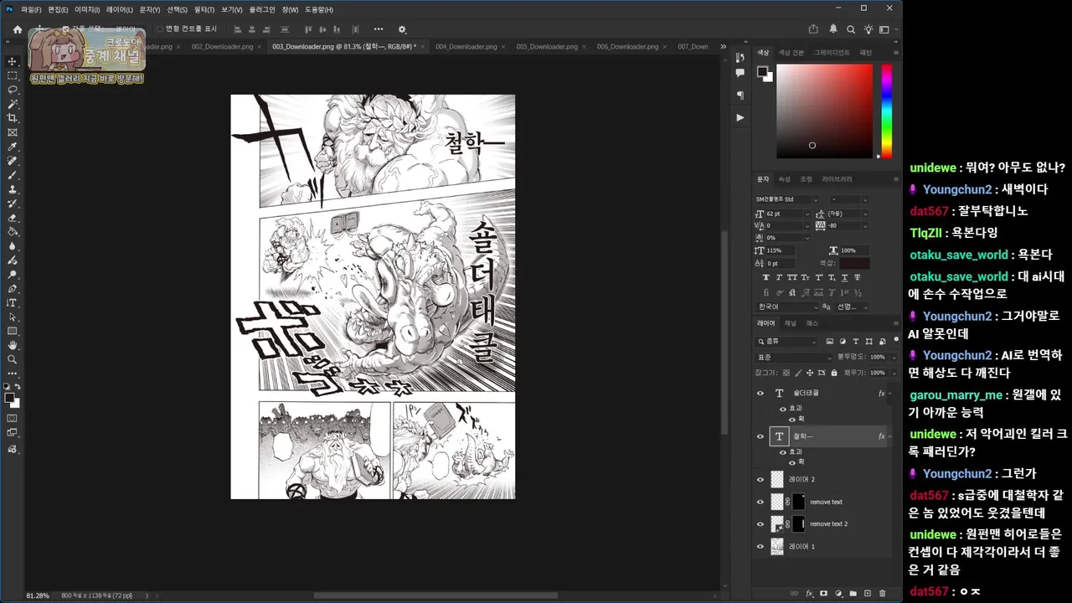Enable 변형 컨트롤 표시 checkbox

click(x=160, y=29)
